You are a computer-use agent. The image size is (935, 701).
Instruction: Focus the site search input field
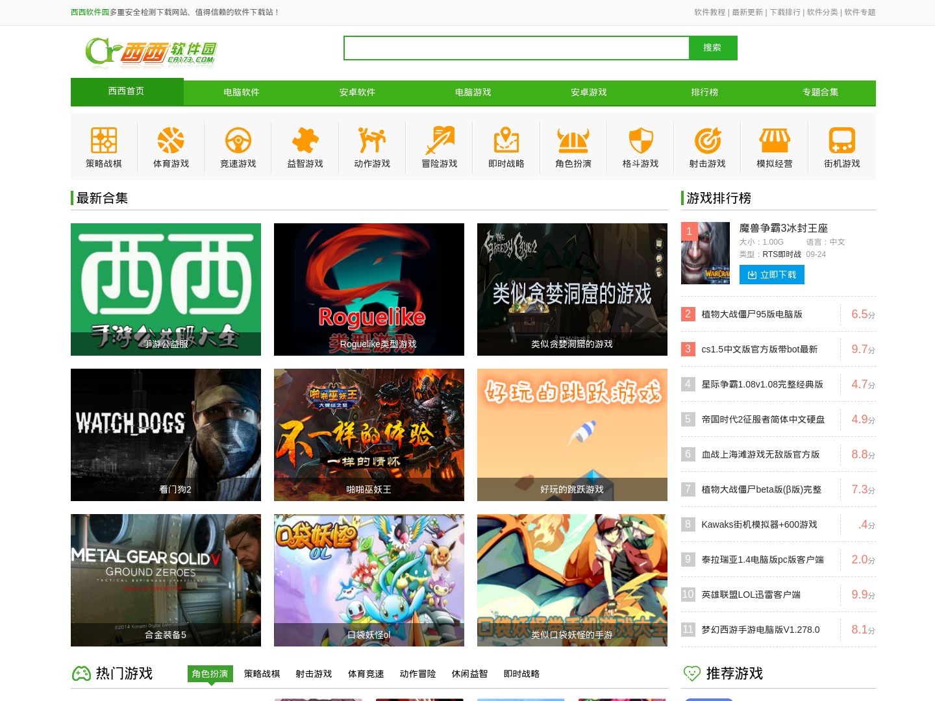click(x=516, y=48)
